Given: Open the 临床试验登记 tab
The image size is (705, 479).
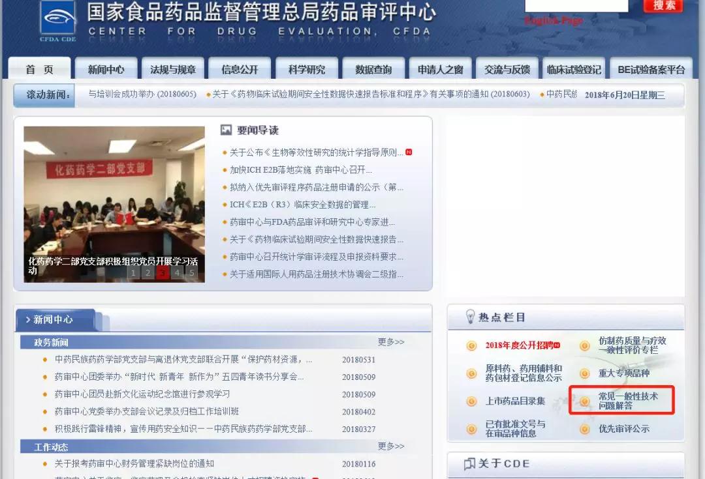Looking at the screenshot, I should tap(574, 69).
